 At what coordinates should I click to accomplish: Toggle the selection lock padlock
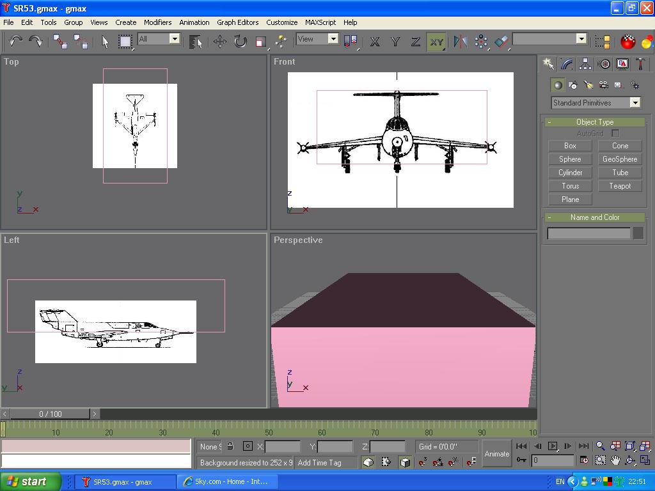click(230, 446)
